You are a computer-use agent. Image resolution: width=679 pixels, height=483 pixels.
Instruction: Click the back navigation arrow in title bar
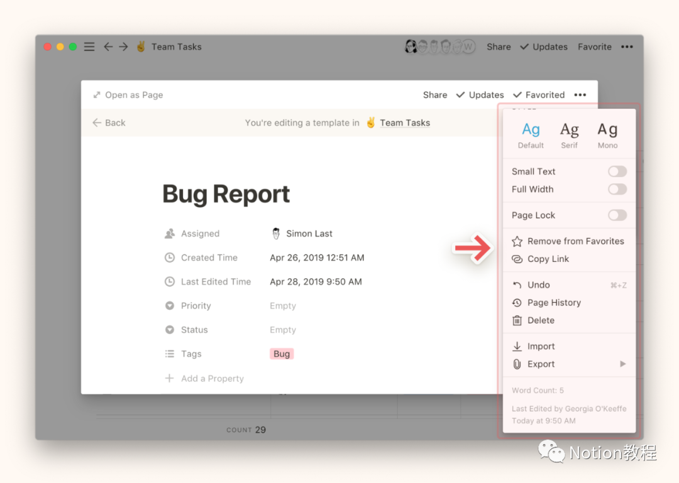pyautogui.click(x=108, y=46)
